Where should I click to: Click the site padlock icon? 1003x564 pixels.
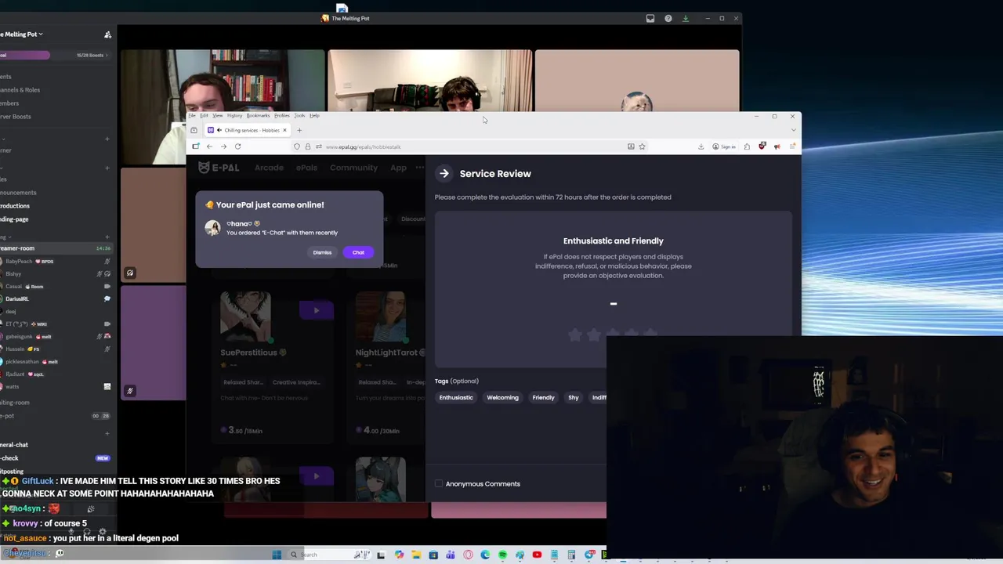pos(307,146)
